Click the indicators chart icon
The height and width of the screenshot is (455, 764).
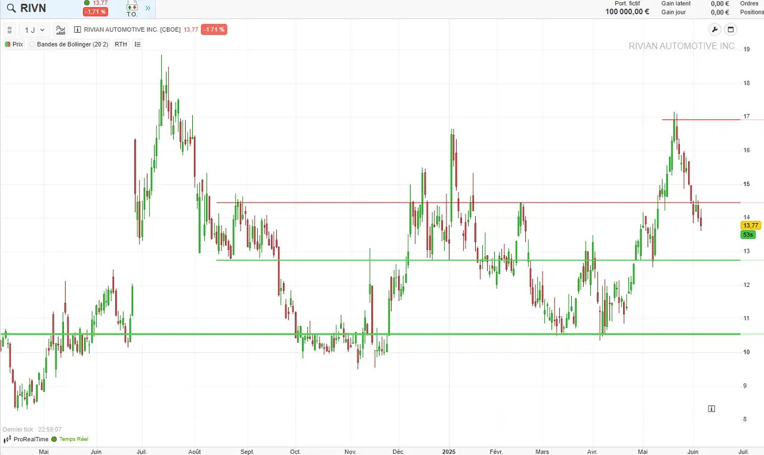coord(61,30)
